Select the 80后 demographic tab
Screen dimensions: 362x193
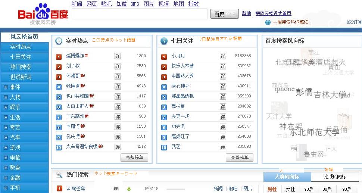[x=327, y=189]
